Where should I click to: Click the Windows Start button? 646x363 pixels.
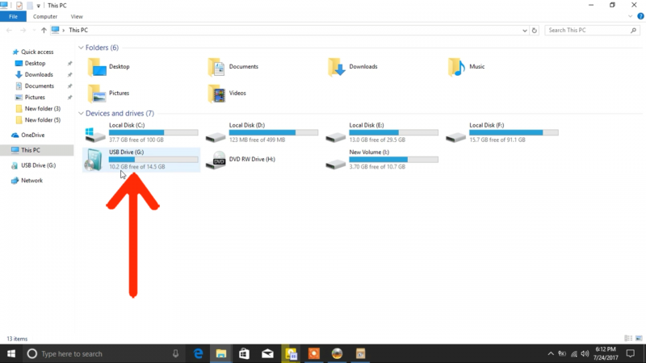click(x=11, y=353)
